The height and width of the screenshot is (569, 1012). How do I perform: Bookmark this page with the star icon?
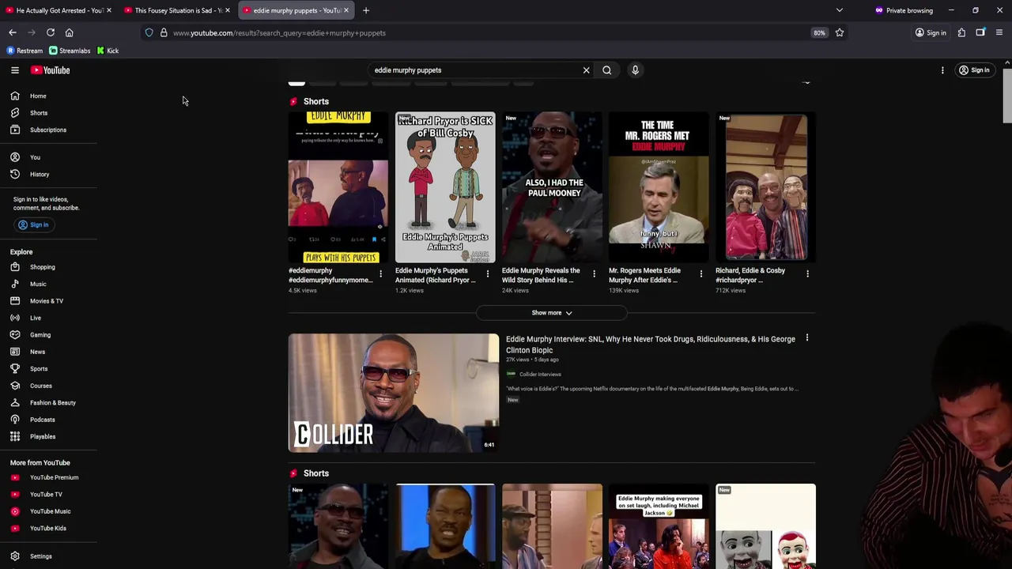[840, 32]
